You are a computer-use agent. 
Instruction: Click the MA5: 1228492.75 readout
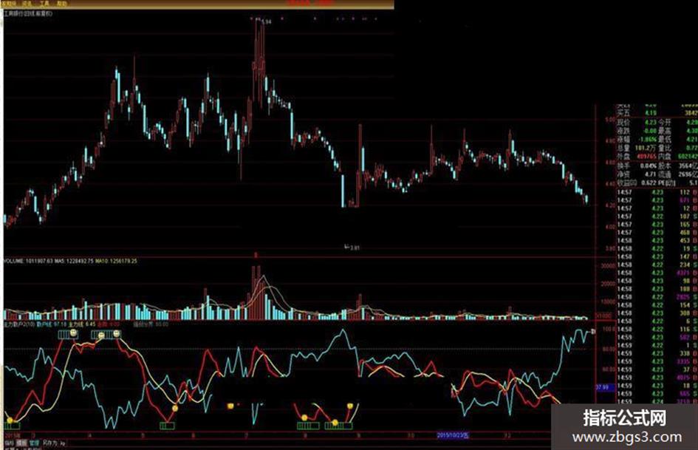point(74,261)
